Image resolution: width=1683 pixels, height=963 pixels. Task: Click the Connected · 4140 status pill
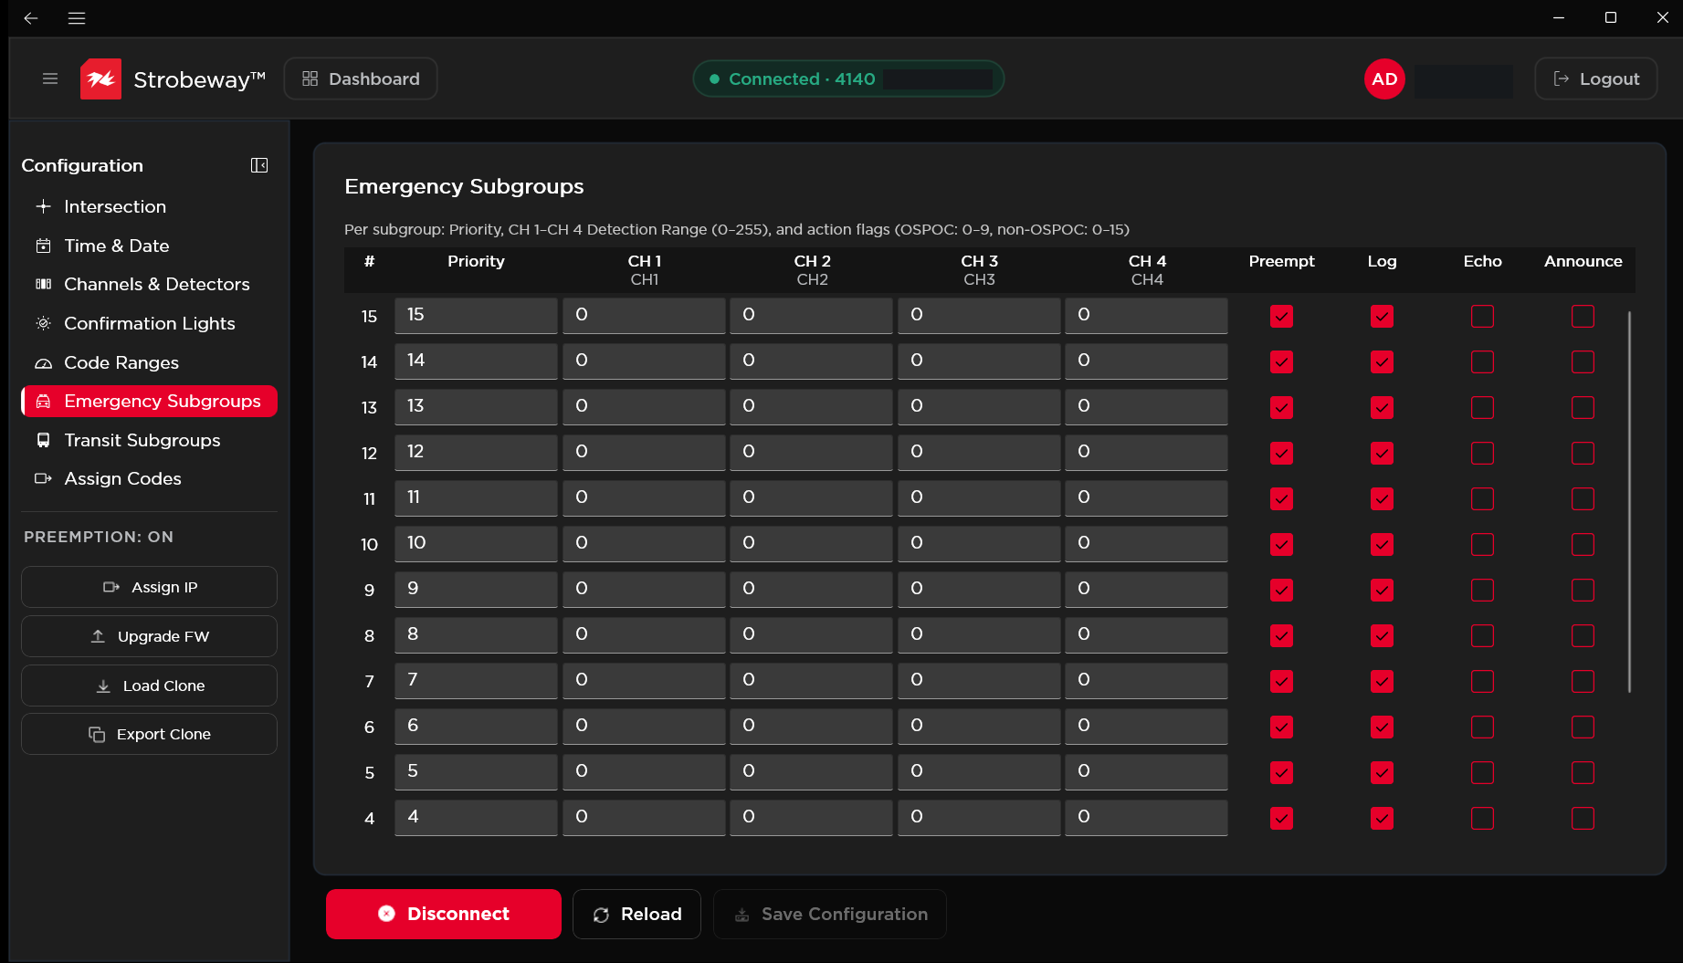tap(848, 79)
